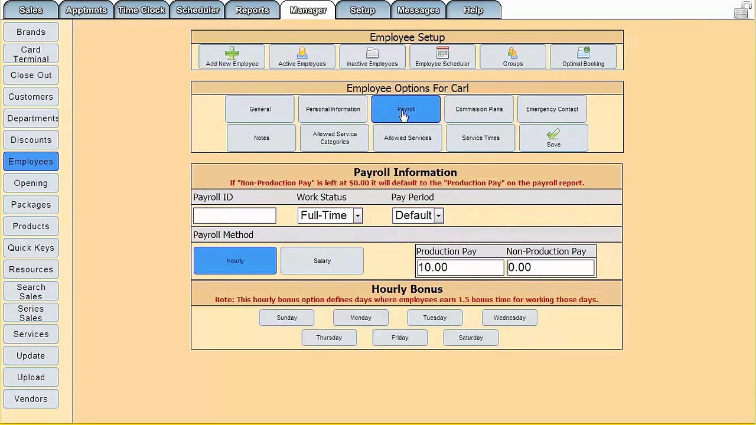Open Active Employees list
Viewport: 756px width, 425px height.
[302, 57]
